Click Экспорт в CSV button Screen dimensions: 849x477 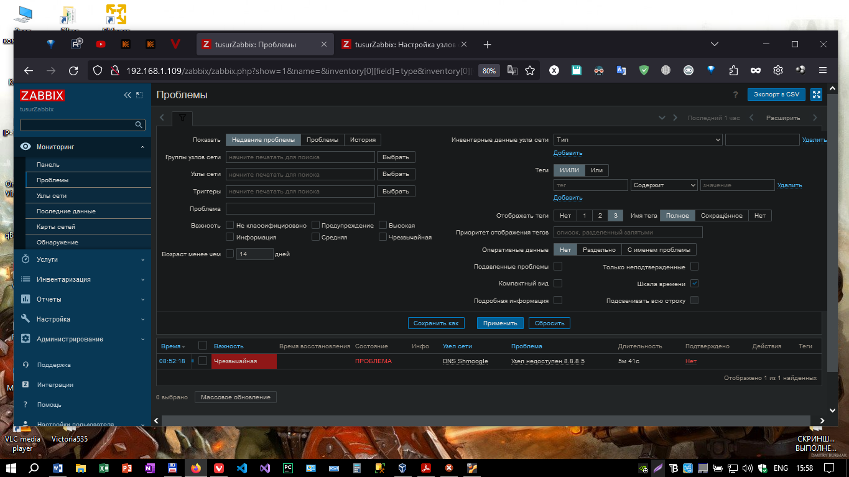coord(776,95)
